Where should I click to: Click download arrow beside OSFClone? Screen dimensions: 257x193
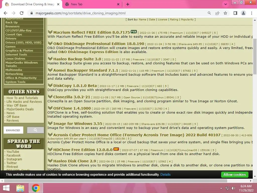click(x=50, y=108)
